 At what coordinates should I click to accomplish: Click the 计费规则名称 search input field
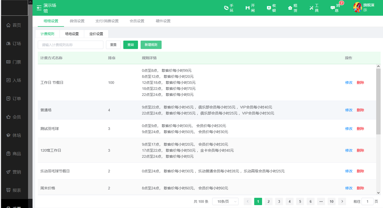[70, 45]
